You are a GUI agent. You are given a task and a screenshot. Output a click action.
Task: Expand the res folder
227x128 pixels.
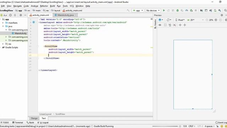click(x=3, y=44)
